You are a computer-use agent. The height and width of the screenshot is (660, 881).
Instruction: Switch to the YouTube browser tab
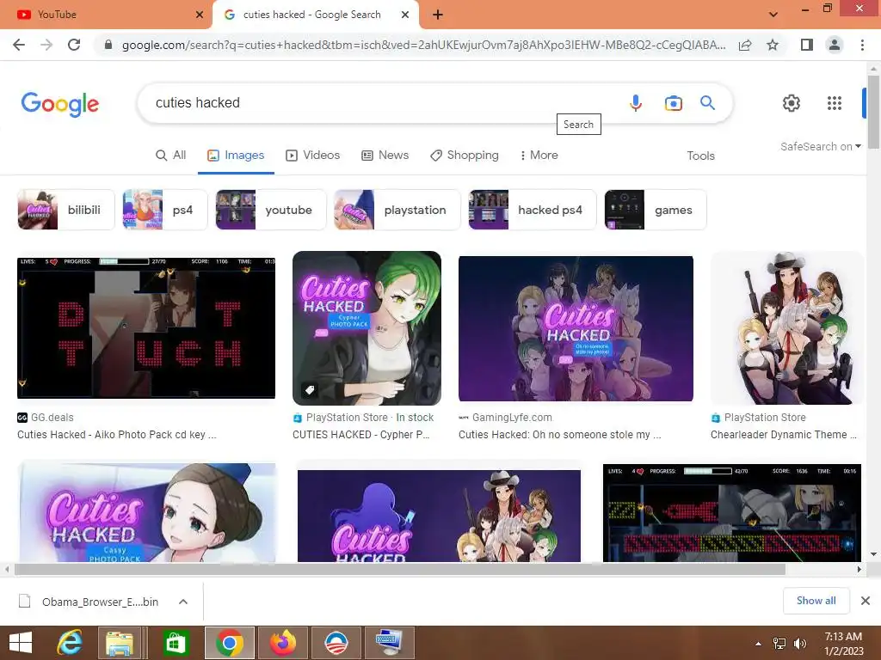(x=104, y=15)
